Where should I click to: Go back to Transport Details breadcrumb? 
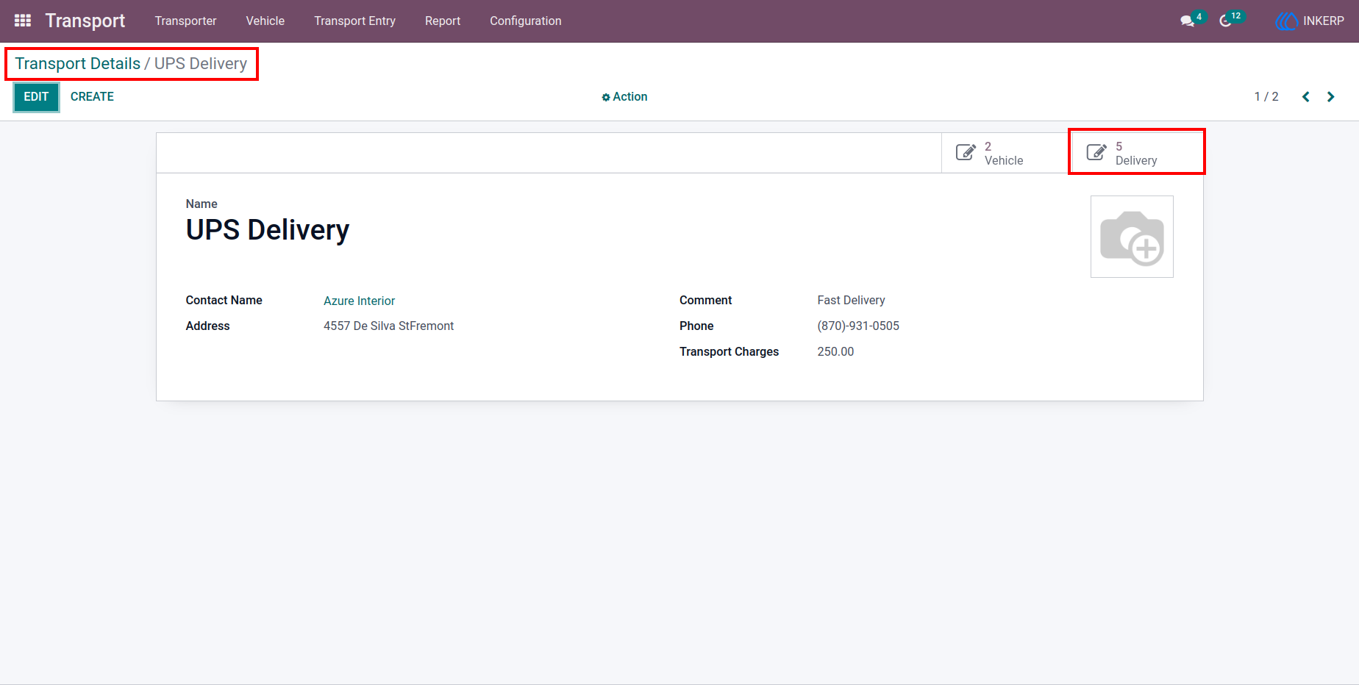point(78,64)
